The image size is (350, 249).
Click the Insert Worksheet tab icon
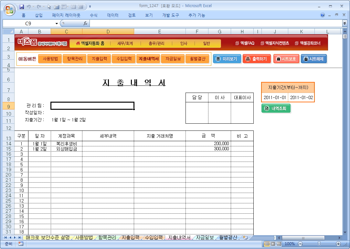[x=245, y=238]
